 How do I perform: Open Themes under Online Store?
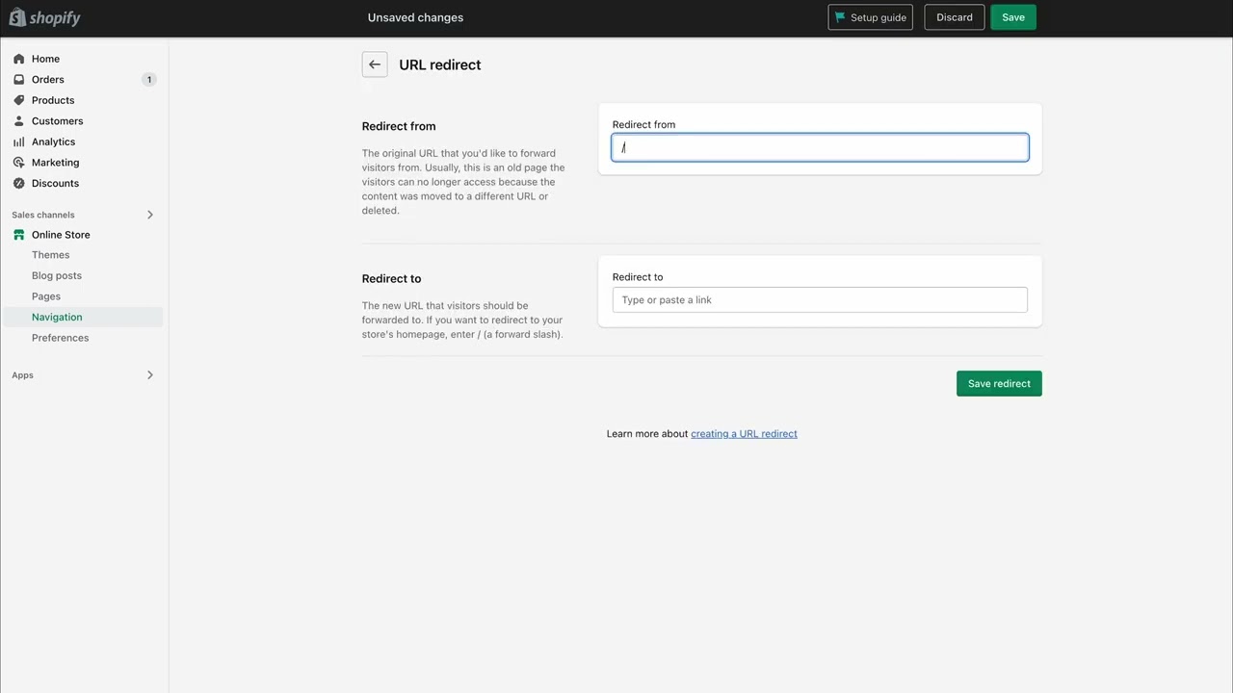click(x=50, y=255)
